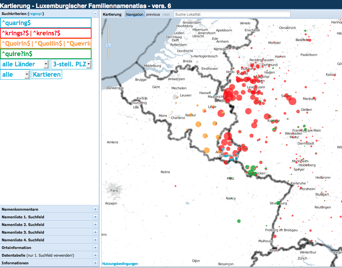Open the '3-stell. PLZ' dropdown
Screen dimensions: 342x268
(x=71, y=64)
